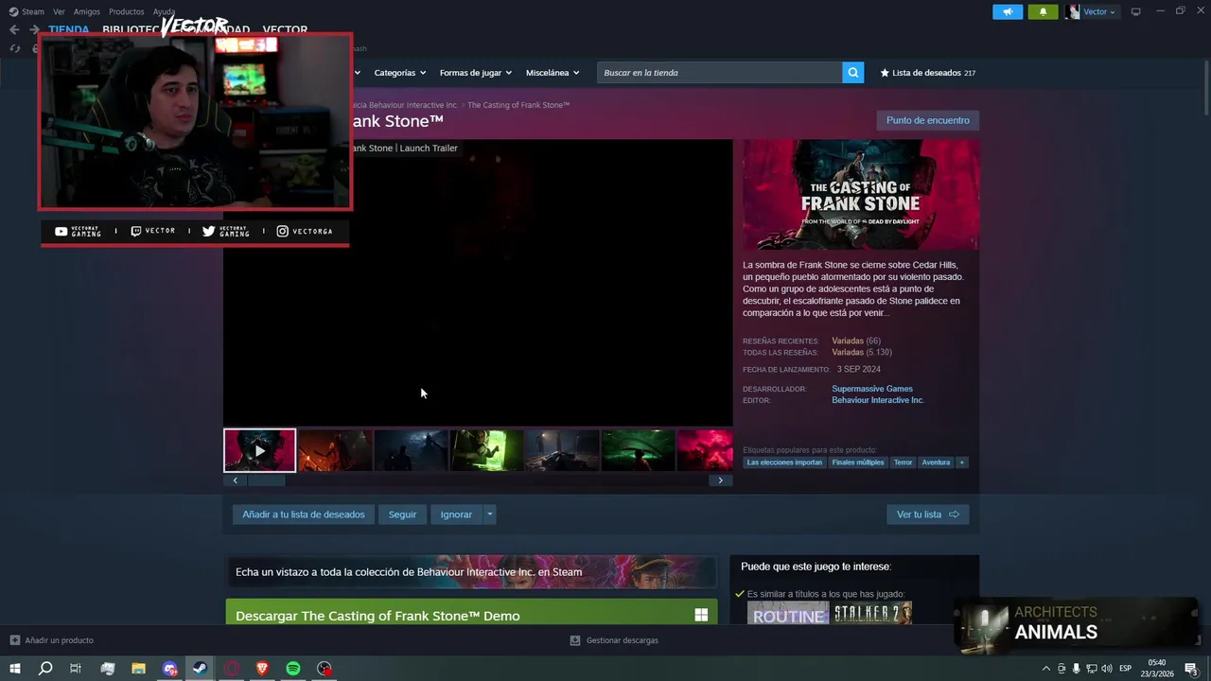Image resolution: width=1211 pixels, height=681 pixels.
Task: Open the Ver menu
Action: [59, 11]
